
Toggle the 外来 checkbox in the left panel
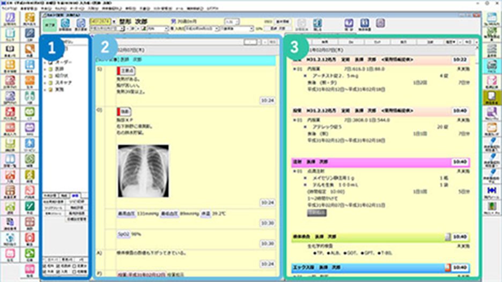45,271
